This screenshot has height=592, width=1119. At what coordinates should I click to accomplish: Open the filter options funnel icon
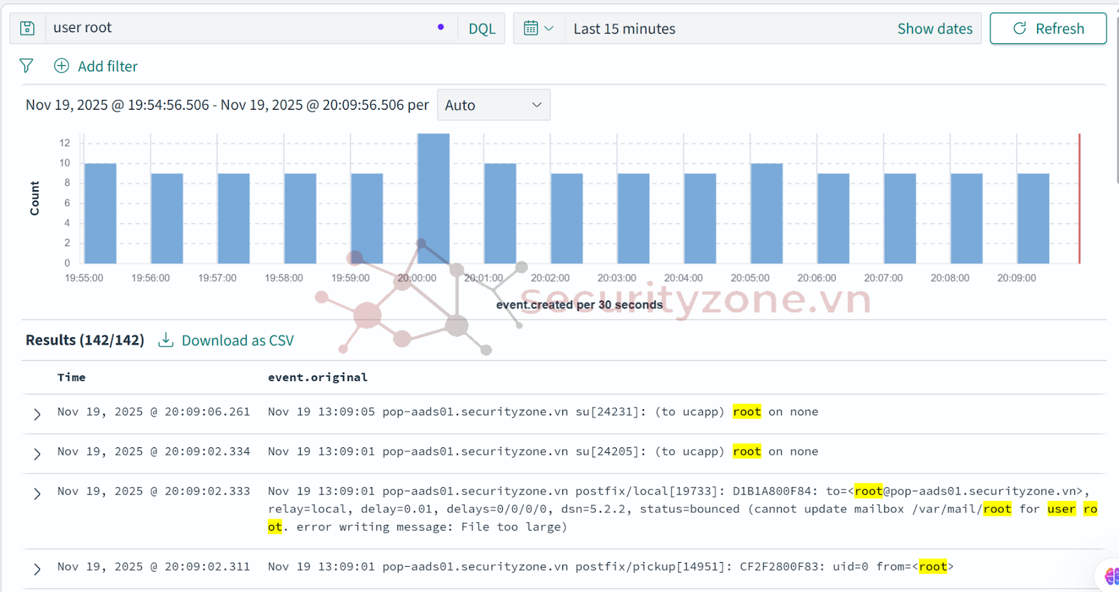point(27,66)
